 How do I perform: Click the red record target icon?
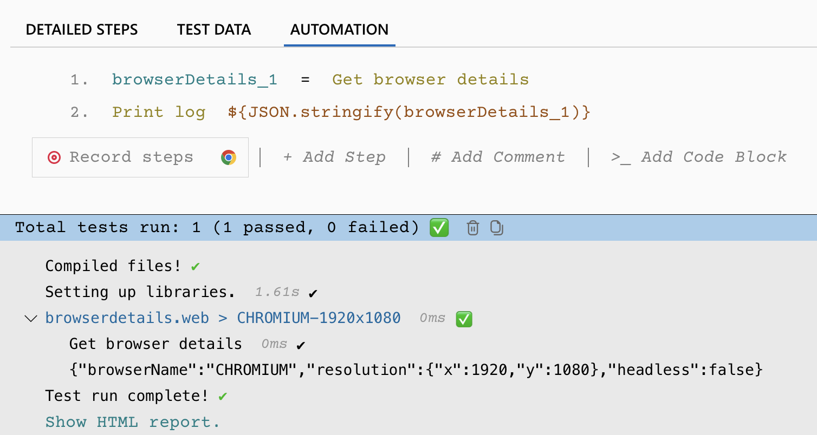(54, 157)
